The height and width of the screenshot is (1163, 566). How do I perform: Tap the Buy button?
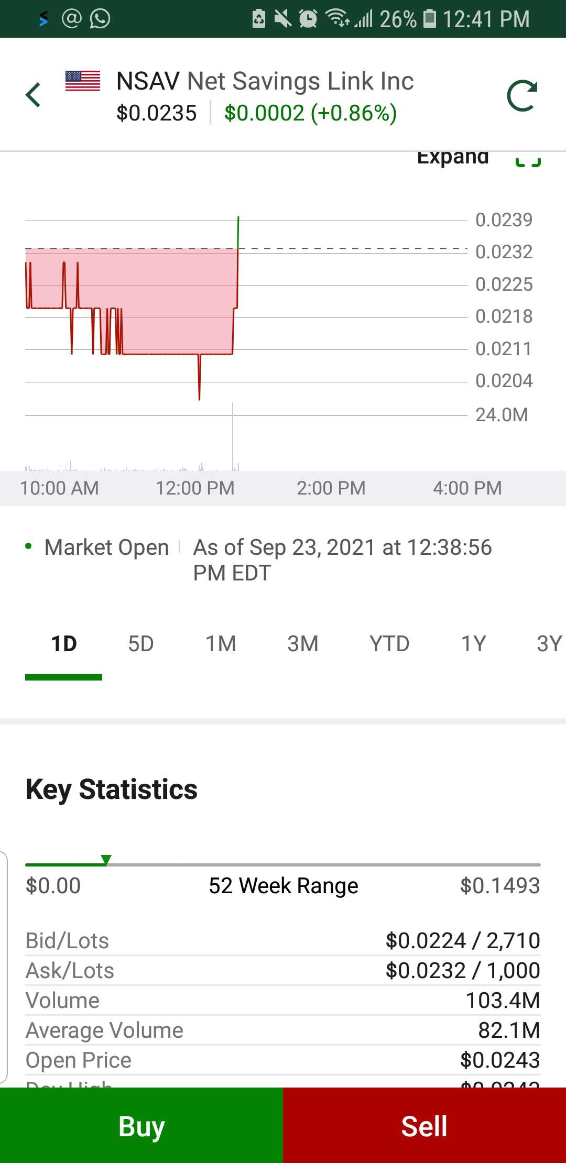[x=141, y=1125]
